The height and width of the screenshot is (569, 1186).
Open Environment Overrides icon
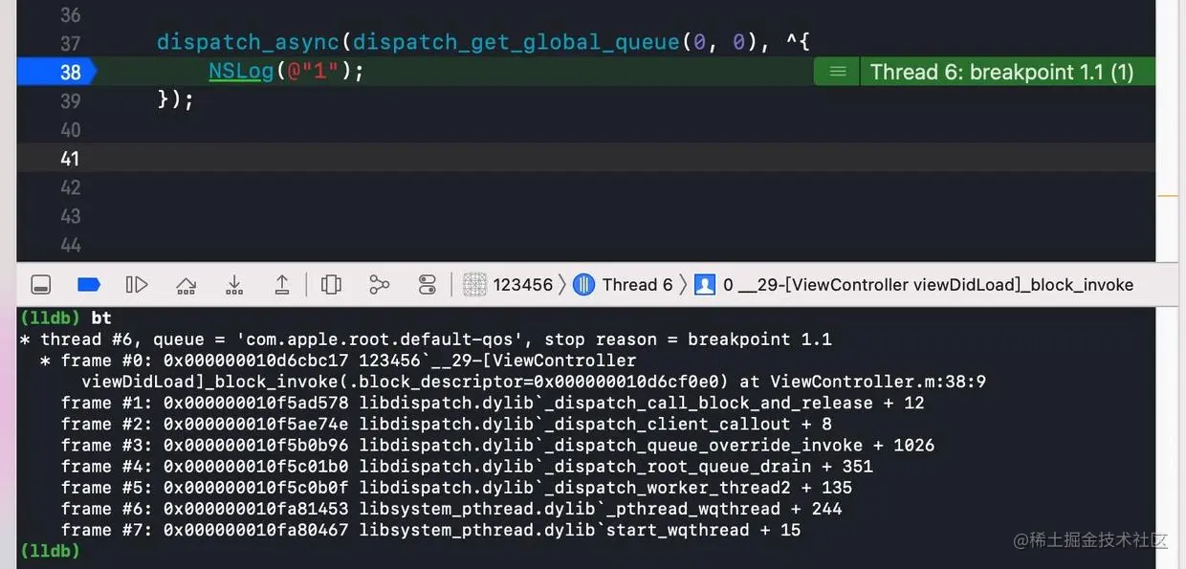pos(428,284)
